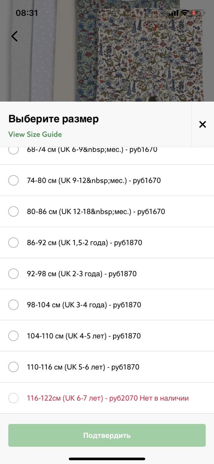Image resolution: width=214 pixels, height=464 pixels.
Task: Select the 74-80 см size radio button
Action: 14,181
